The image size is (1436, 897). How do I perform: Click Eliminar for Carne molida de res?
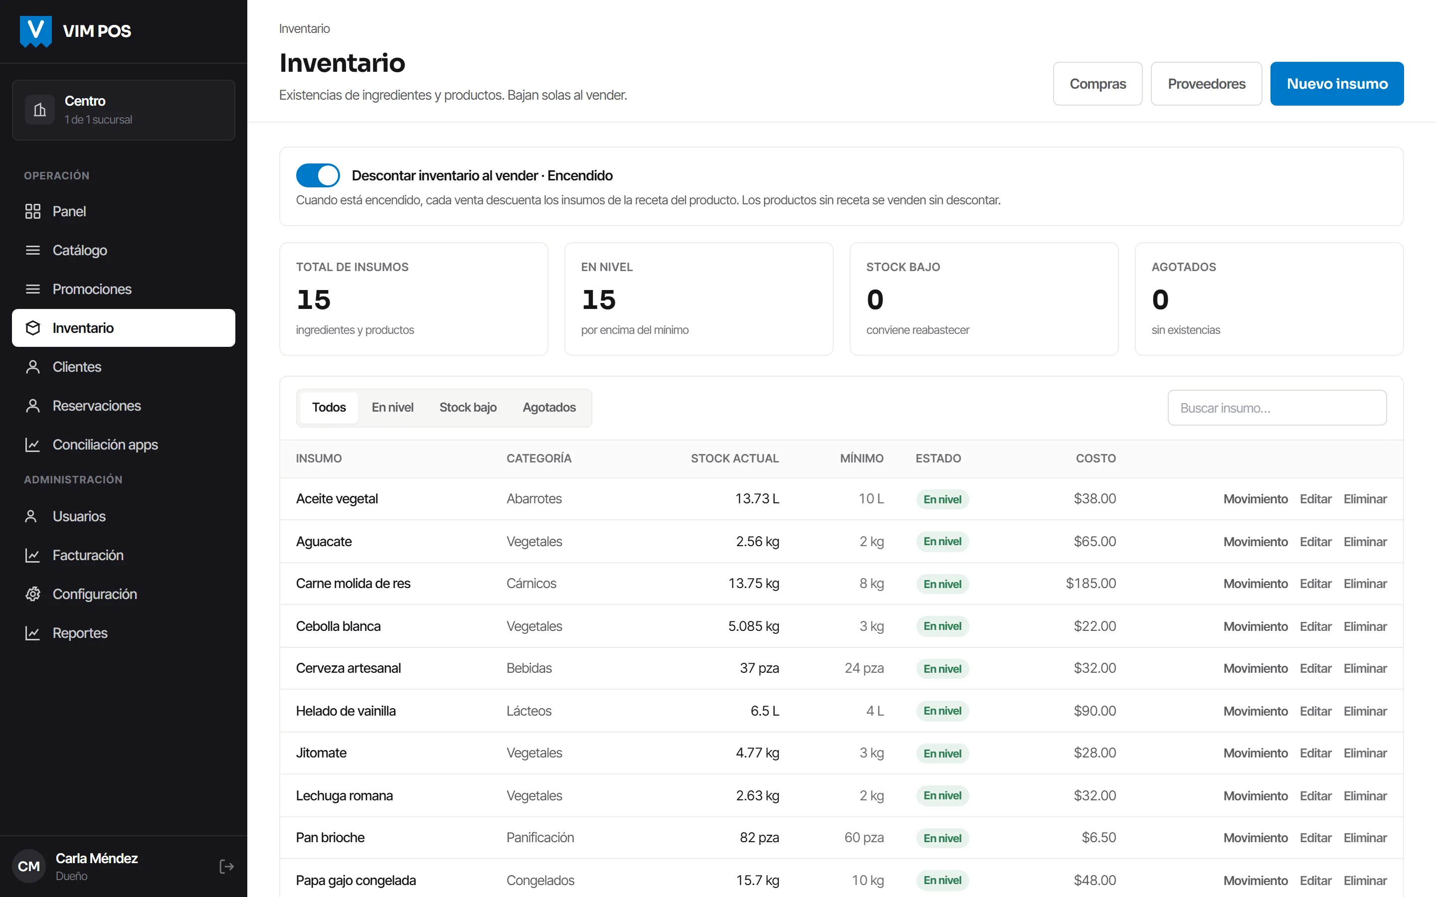tap(1365, 584)
